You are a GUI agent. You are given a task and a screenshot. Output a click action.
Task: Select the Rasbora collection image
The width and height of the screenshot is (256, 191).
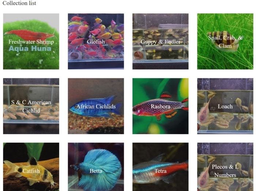[160, 106]
